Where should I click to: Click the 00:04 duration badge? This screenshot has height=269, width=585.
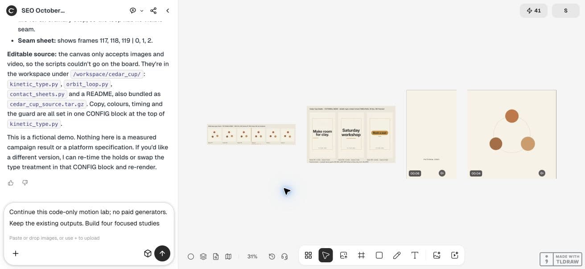point(476,173)
